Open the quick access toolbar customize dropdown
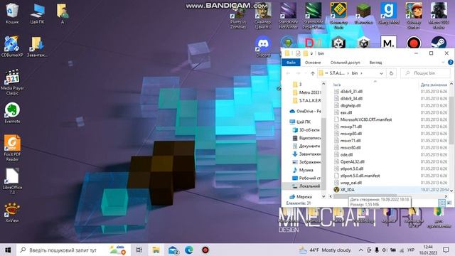The image size is (455, 256). (311, 53)
